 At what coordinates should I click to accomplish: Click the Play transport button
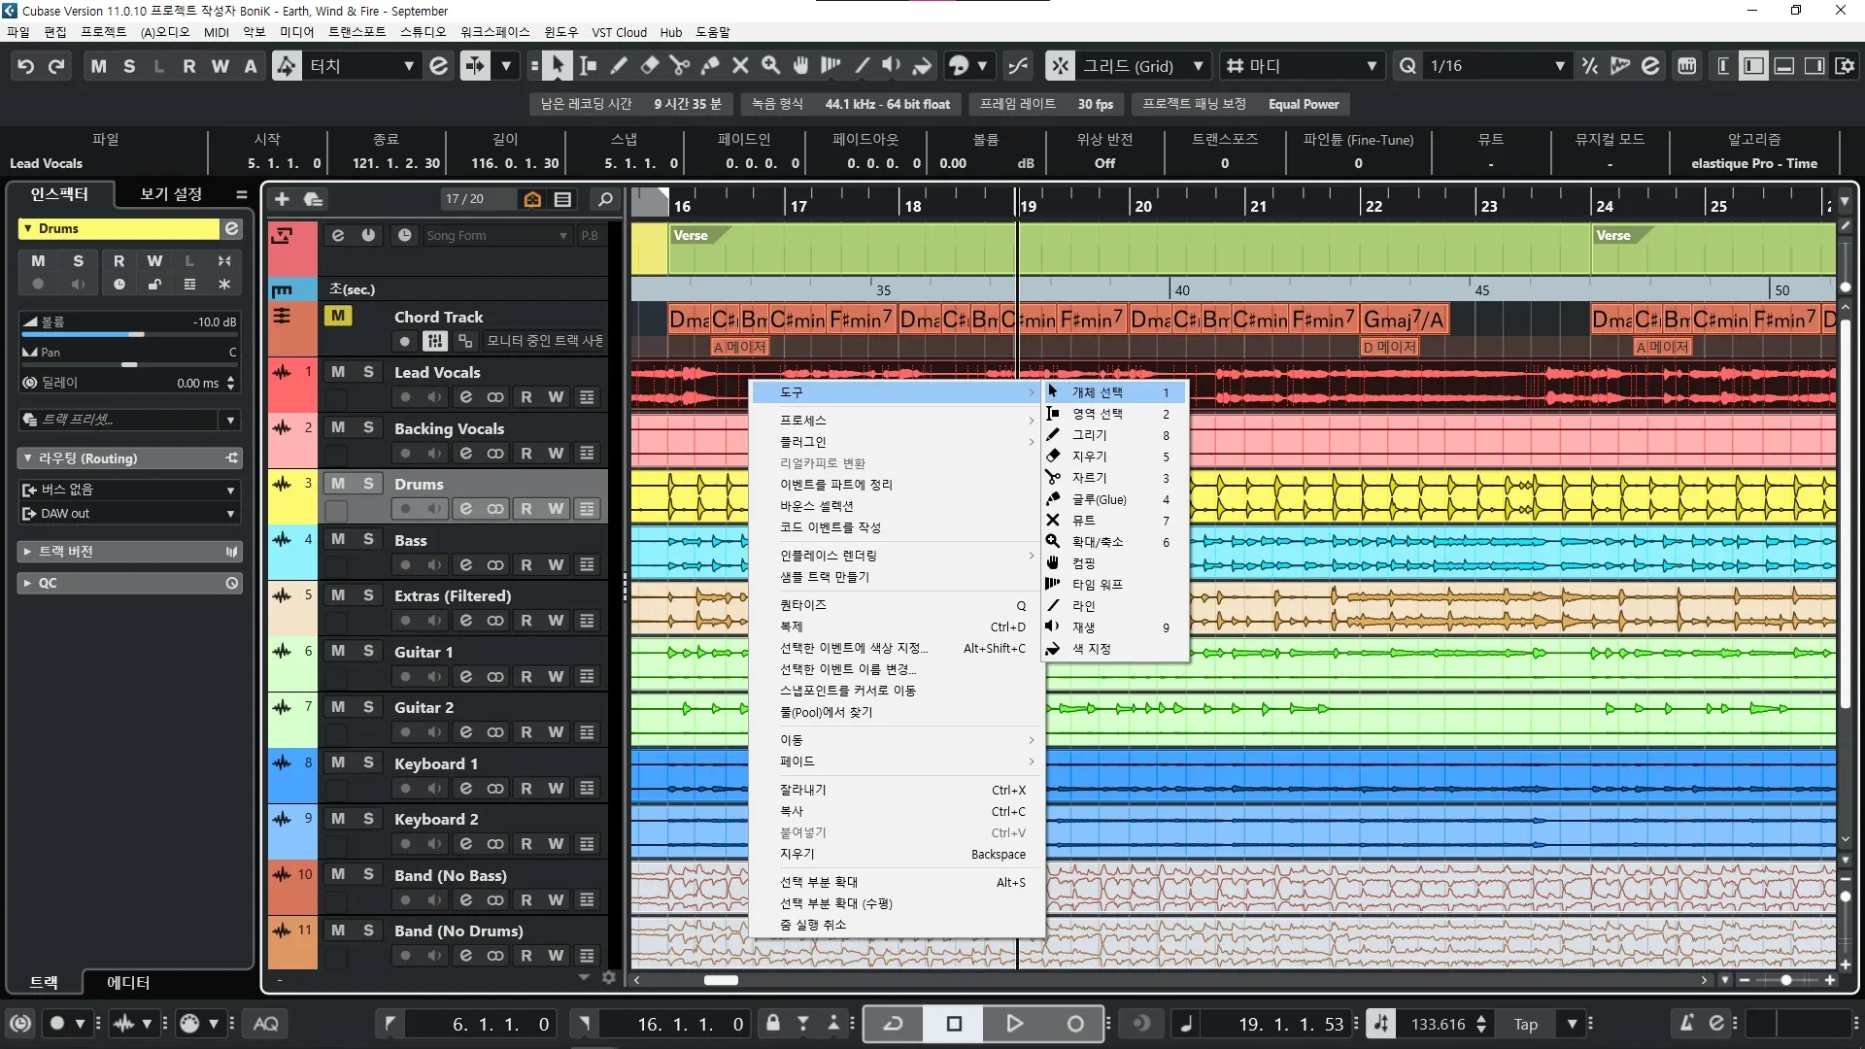tap(1014, 1024)
